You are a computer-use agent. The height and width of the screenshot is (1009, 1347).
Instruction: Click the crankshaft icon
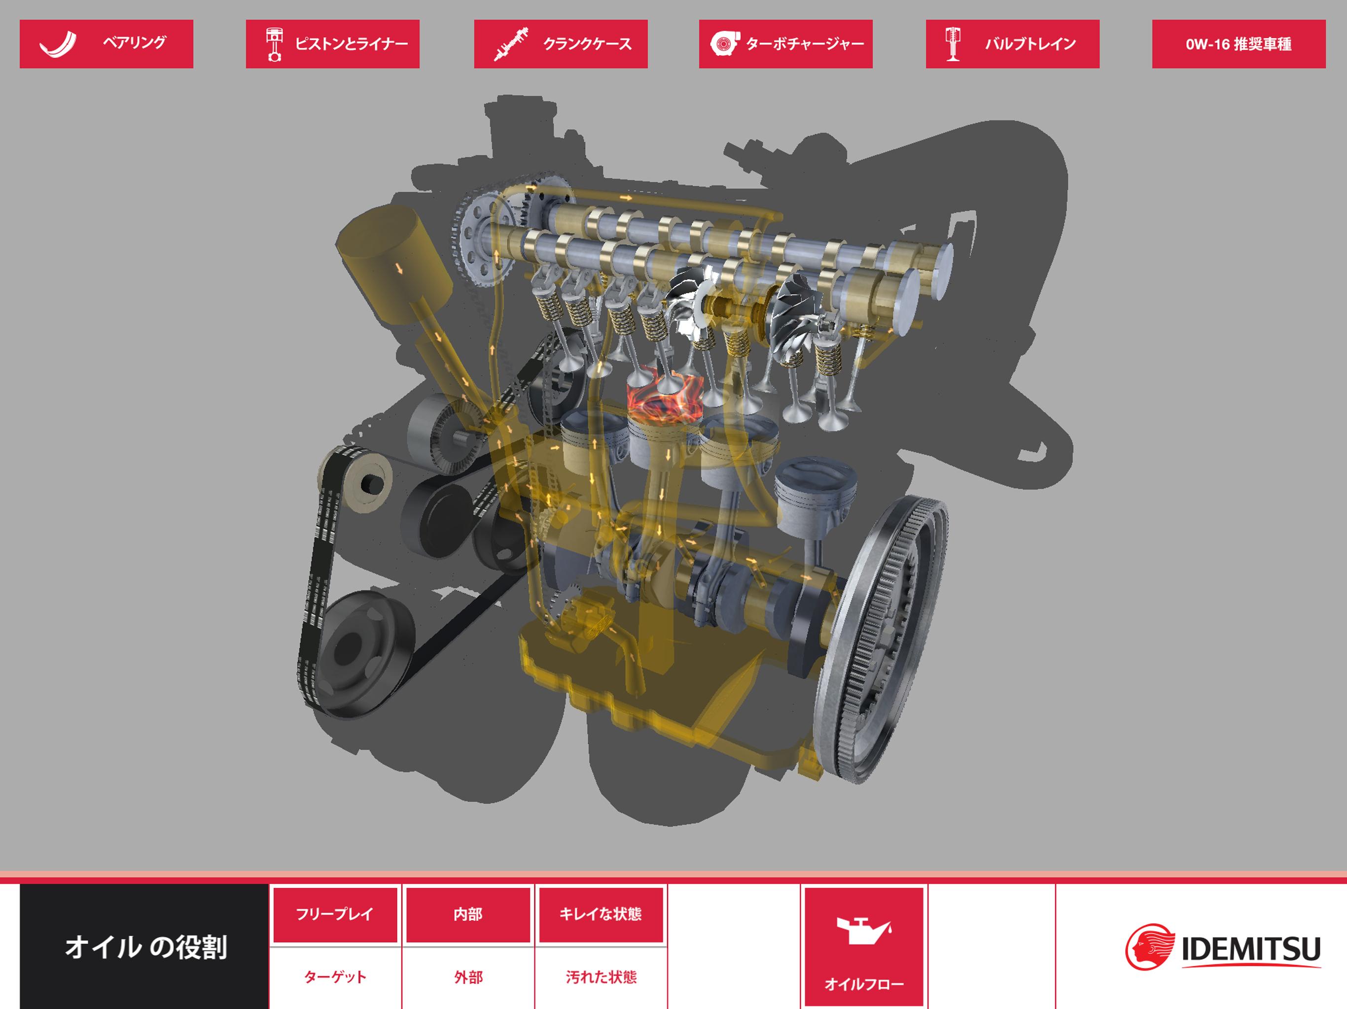tap(511, 44)
